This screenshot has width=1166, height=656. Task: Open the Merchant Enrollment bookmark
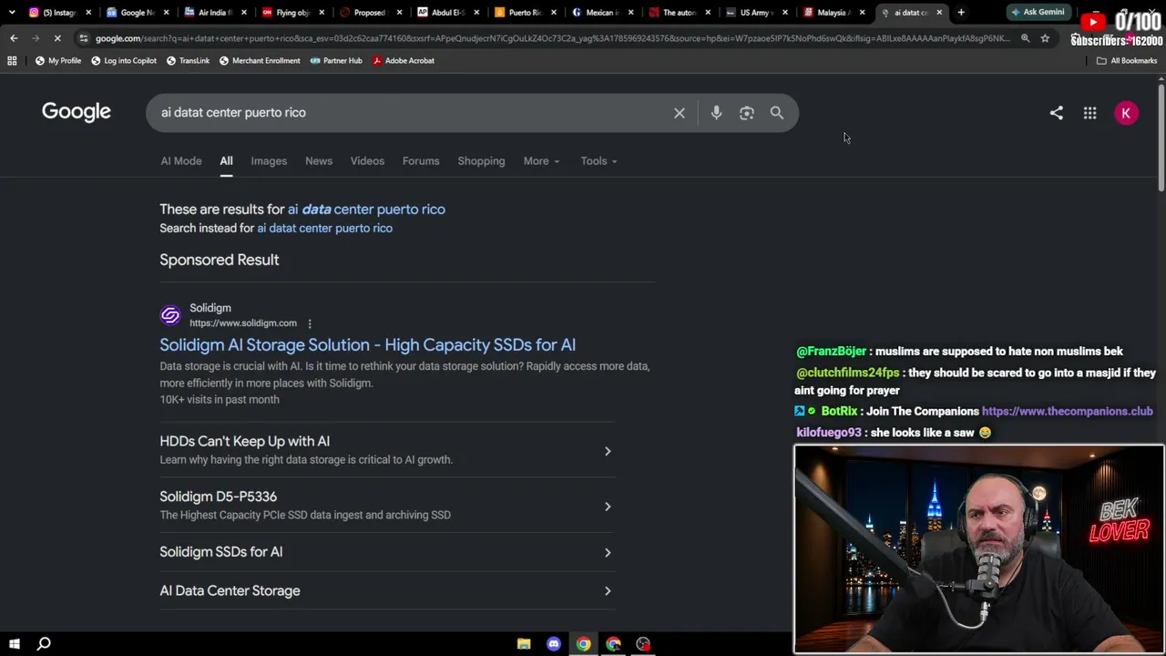coord(260,60)
